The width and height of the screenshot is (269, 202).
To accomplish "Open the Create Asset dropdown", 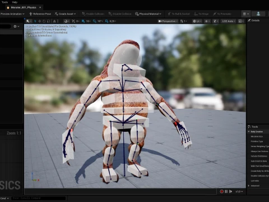I will pos(65,14).
